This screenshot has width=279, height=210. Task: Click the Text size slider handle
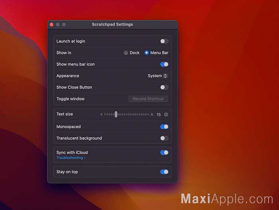click(116, 114)
